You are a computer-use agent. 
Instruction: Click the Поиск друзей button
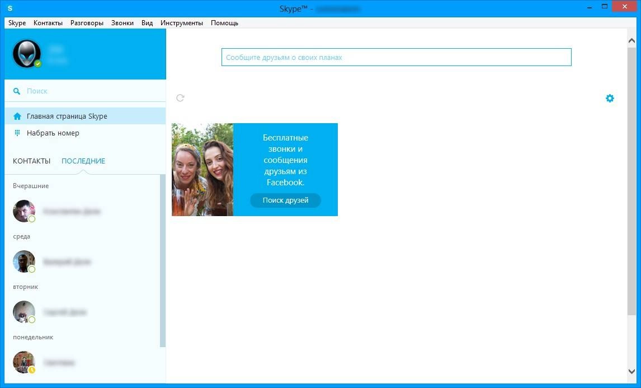click(285, 200)
